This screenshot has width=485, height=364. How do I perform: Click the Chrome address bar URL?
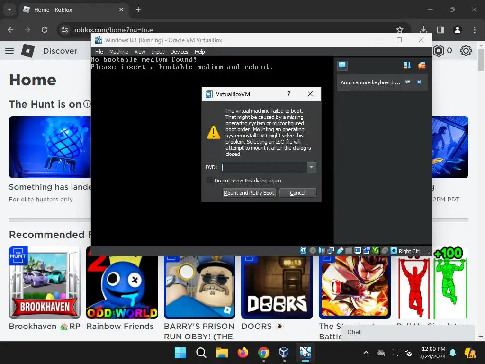pos(114,30)
